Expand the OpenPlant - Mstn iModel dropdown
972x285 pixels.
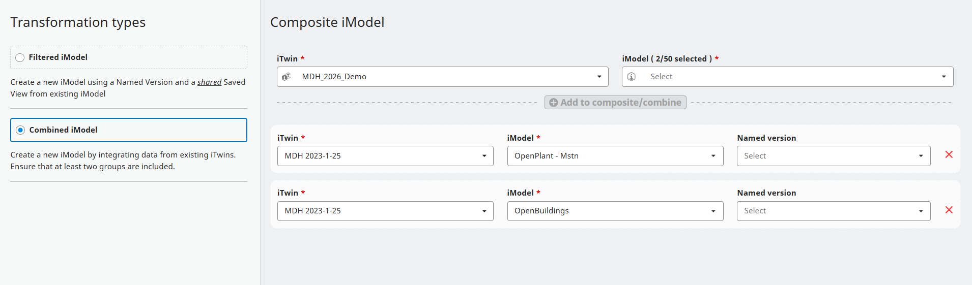coord(713,156)
